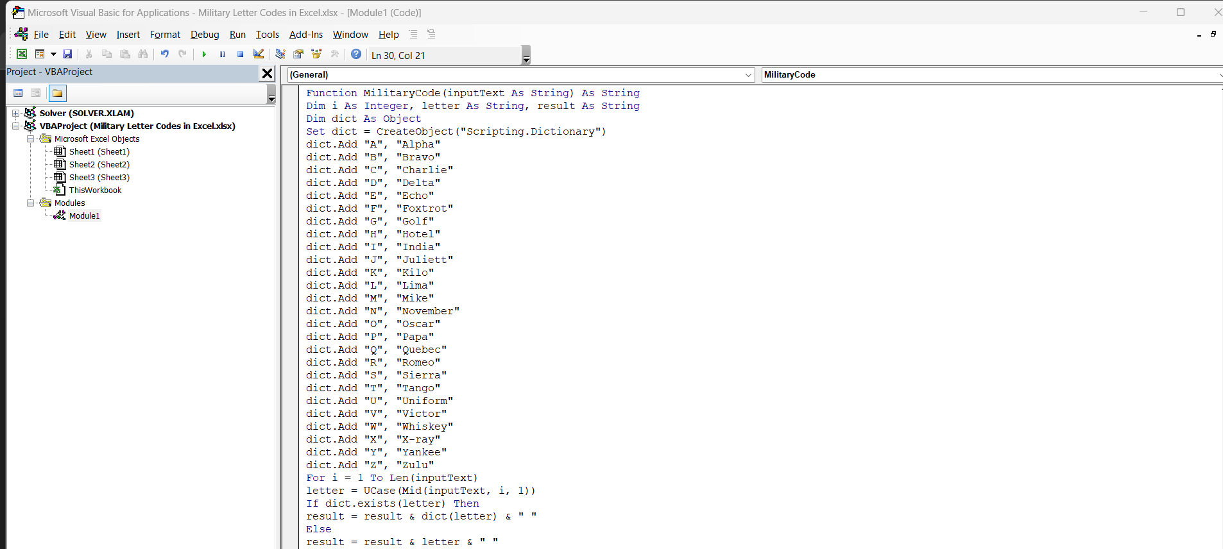
Task: Run the macro with the green play icon
Action: [x=204, y=55]
